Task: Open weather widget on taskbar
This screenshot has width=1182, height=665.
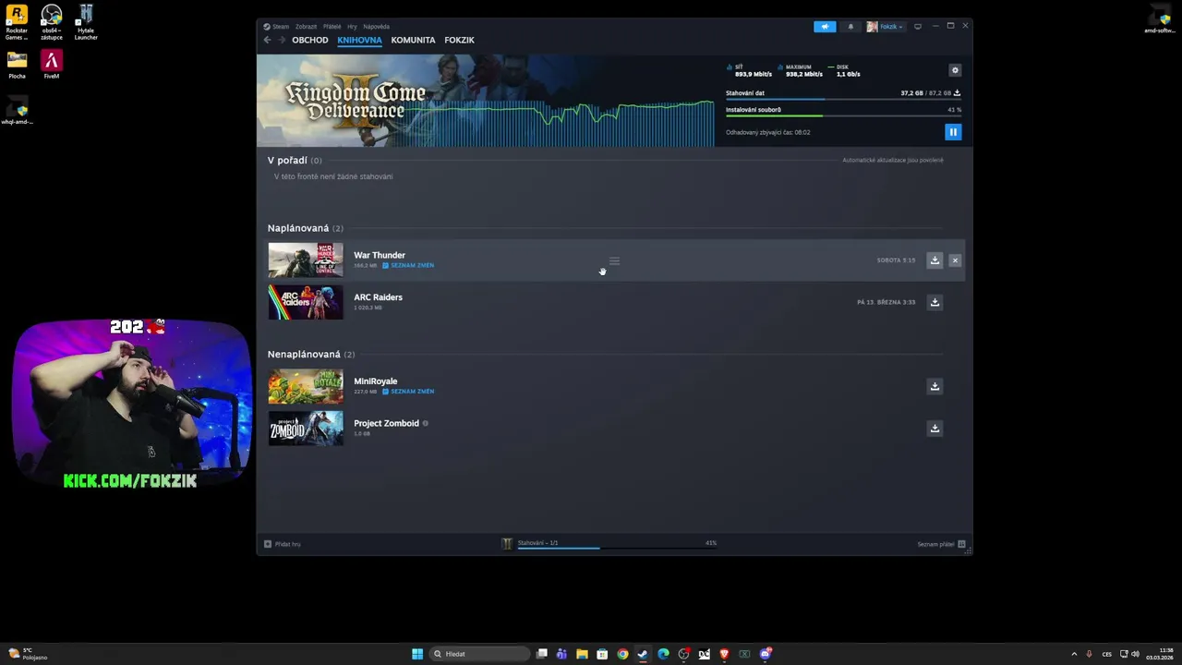Action: [28, 654]
